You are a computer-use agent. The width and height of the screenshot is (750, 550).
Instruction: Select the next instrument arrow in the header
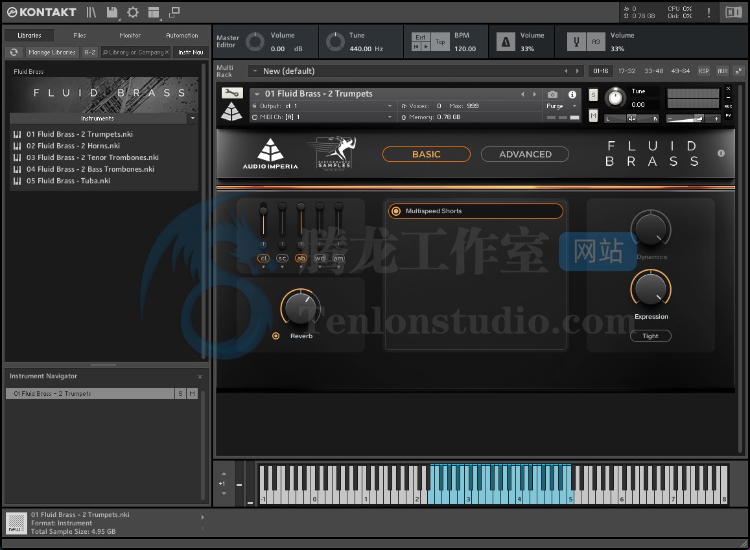coord(534,94)
